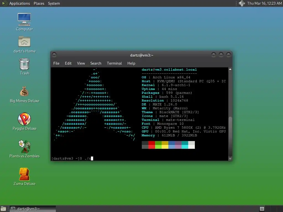Click the clock showing Thu Mar 16
The width and height of the screenshot is (283, 212).
coord(264,3)
